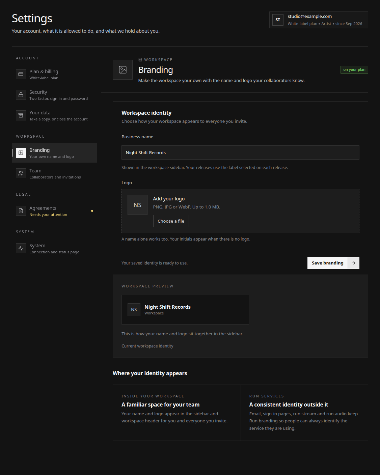Open System connection status page
The width and height of the screenshot is (380, 475).
[54, 248]
